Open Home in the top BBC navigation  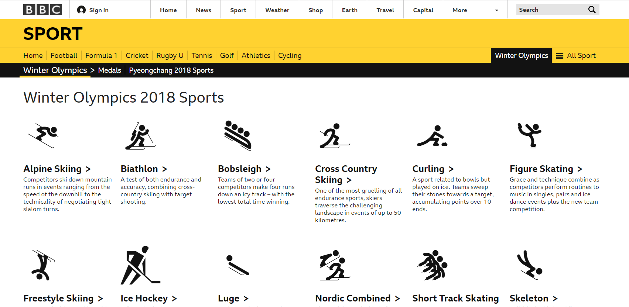[168, 10]
